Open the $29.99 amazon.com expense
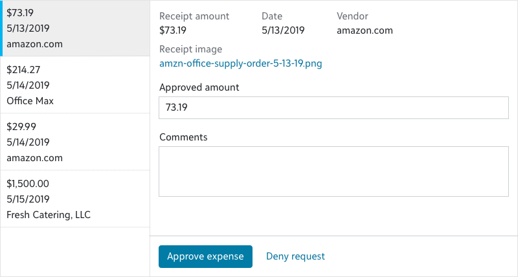 tap(74, 142)
